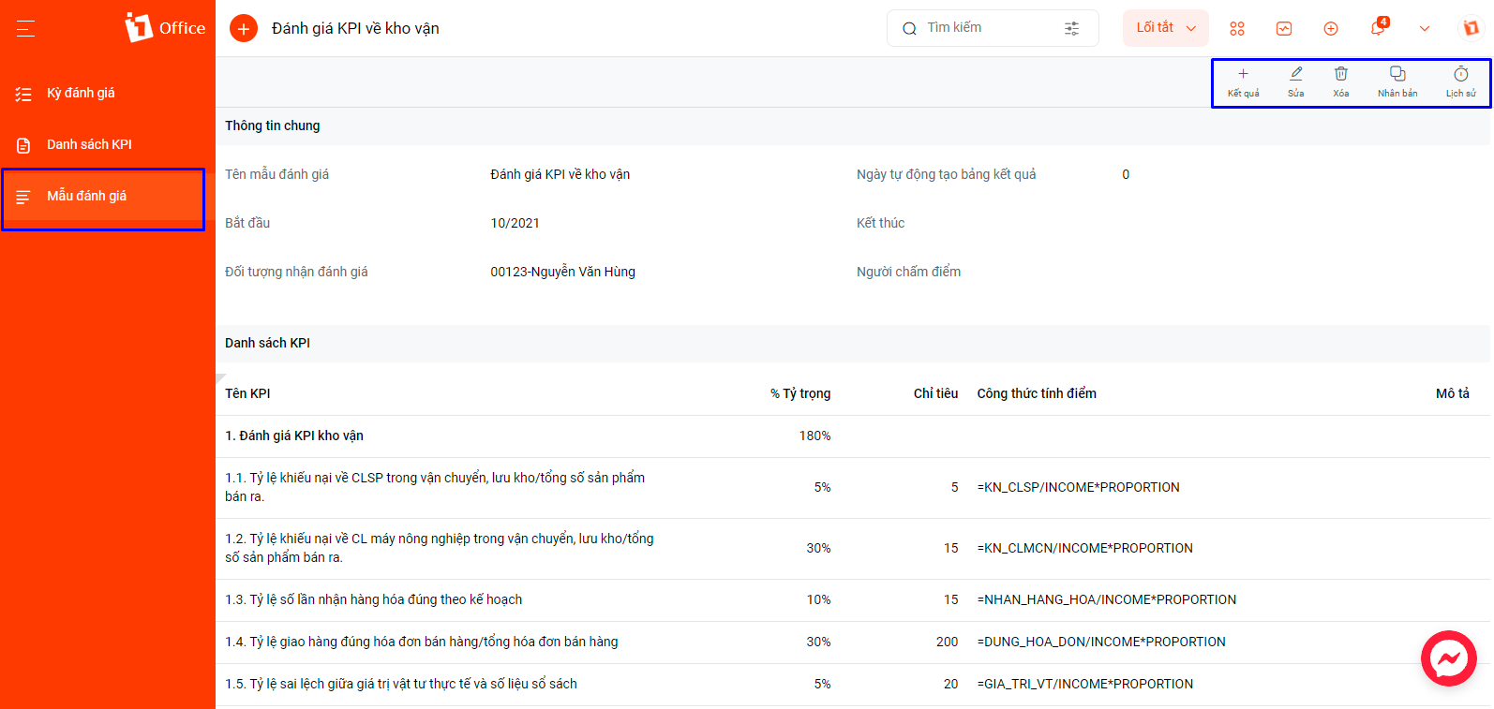Open the hamburger menu in sidebar header
The image size is (1494, 709).
point(25,28)
